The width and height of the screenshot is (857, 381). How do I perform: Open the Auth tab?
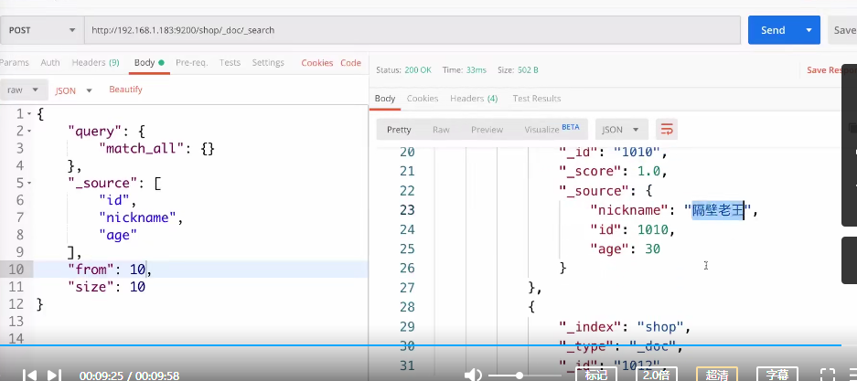(50, 63)
